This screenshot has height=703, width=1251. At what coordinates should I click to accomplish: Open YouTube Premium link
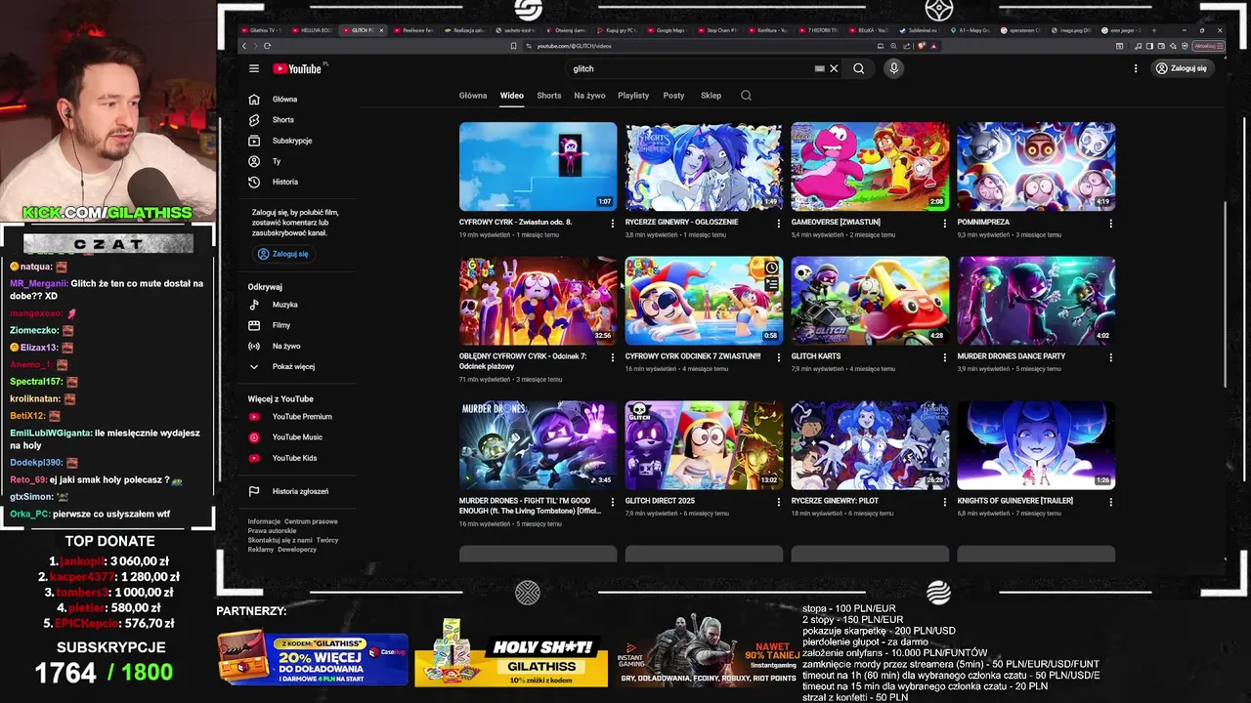pyautogui.click(x=301, y=417)
